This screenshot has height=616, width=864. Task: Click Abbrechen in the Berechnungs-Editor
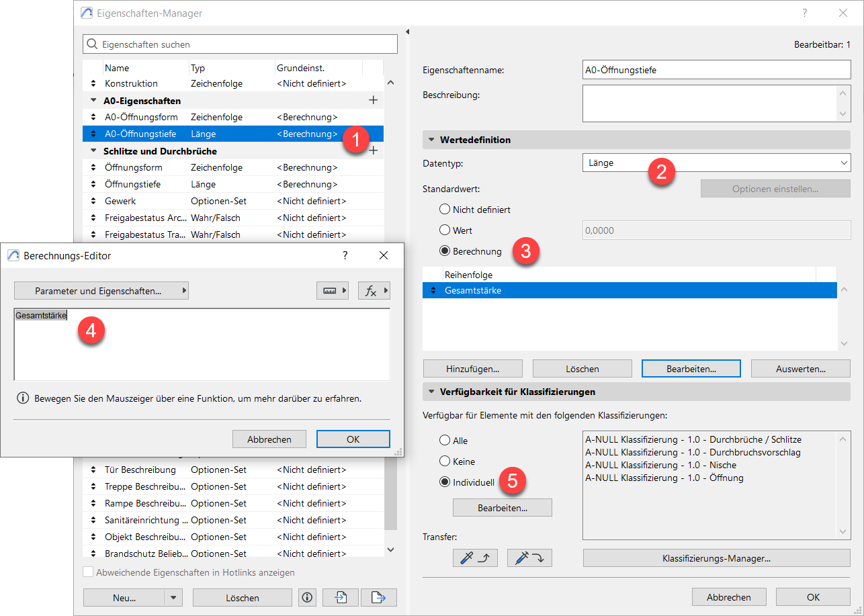[269, 439]
